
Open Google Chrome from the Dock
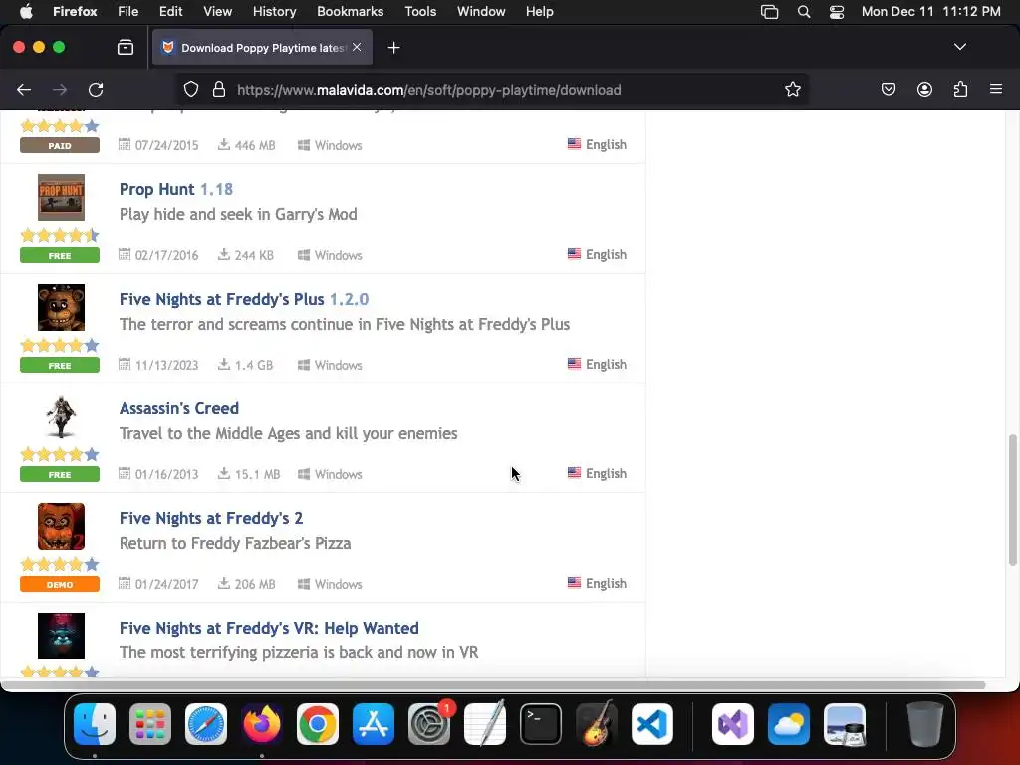318,724
